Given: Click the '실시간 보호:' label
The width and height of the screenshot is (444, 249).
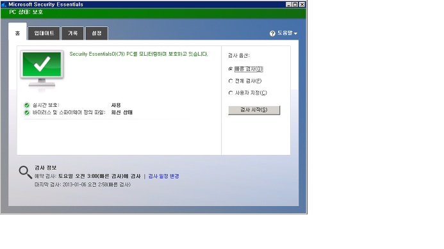Looking at the screenshot, I should point(46,105).
